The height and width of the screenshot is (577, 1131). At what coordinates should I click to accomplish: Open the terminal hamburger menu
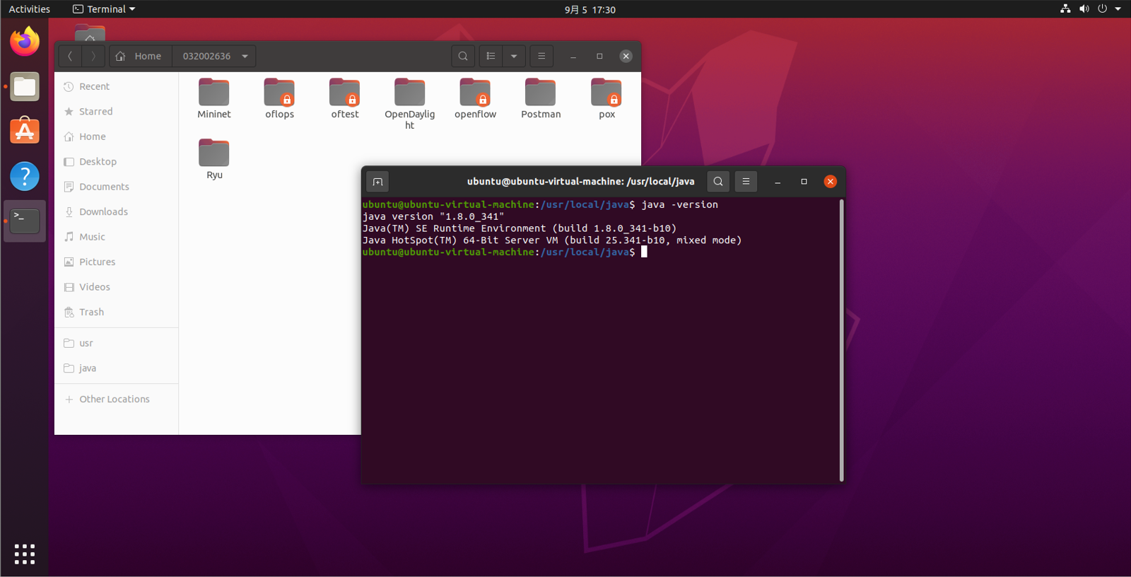[746, 182]
